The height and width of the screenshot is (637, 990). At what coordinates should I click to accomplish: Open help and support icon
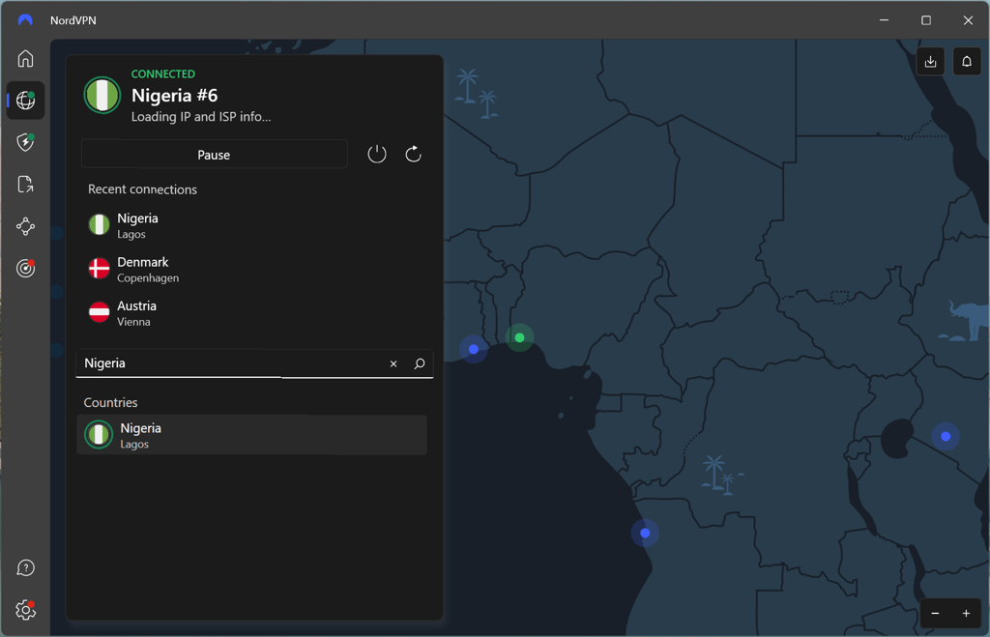(25, 568)
